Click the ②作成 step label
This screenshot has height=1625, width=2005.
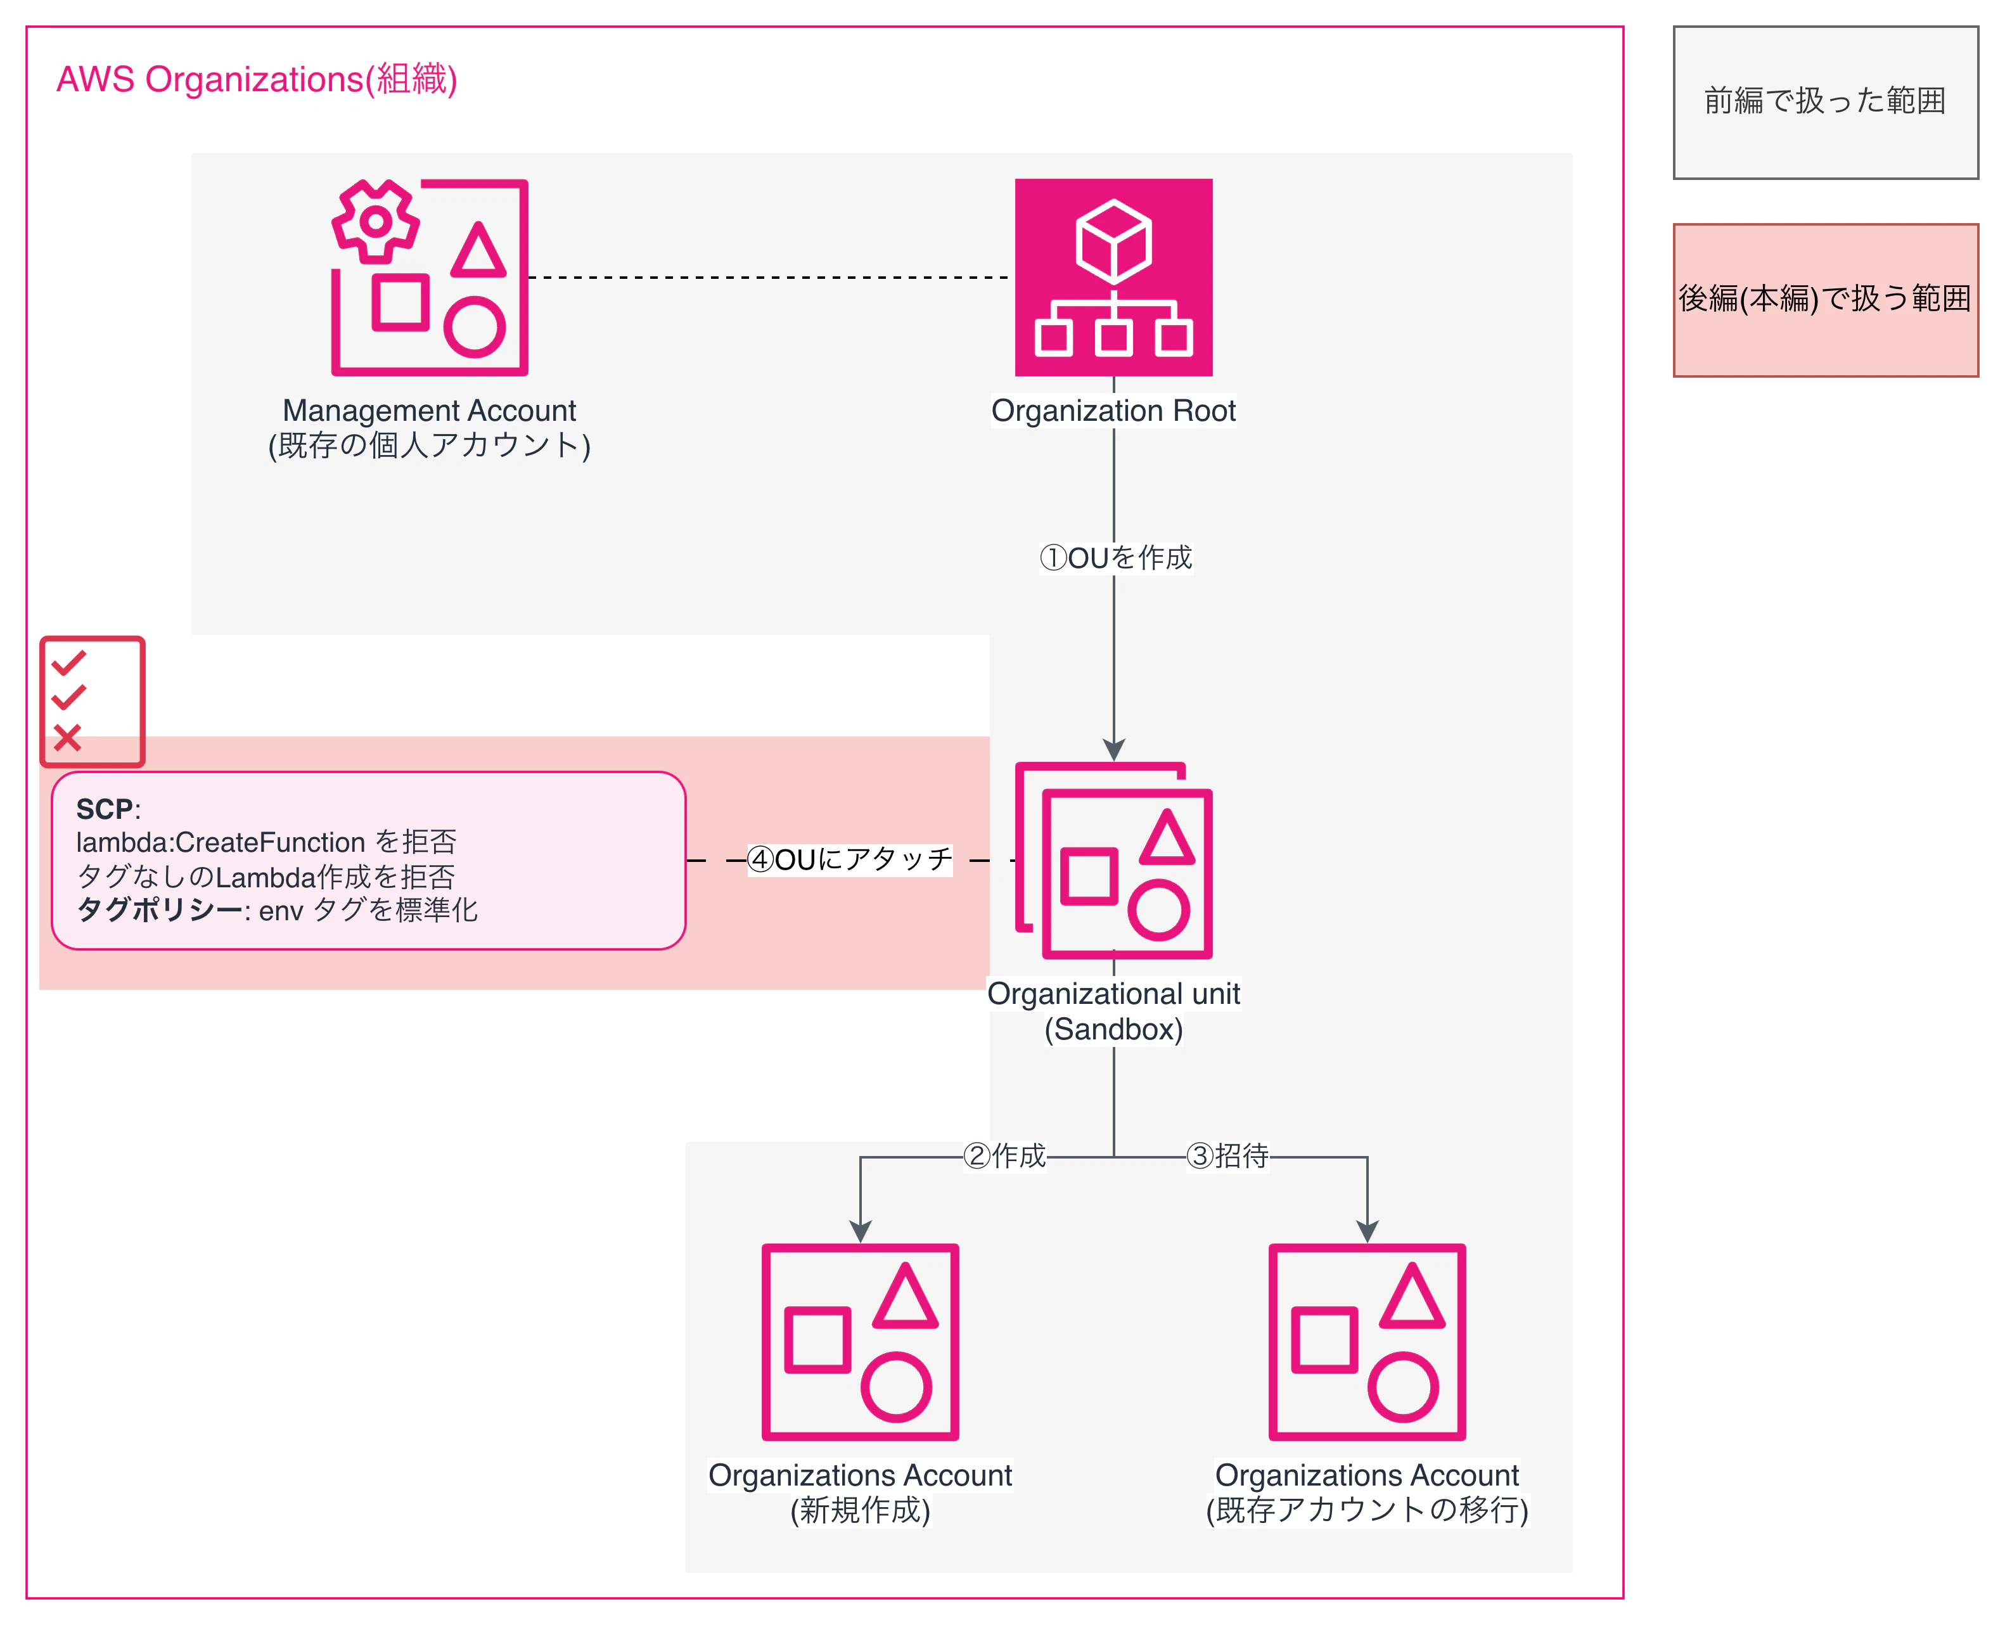coord(1004,1156)
